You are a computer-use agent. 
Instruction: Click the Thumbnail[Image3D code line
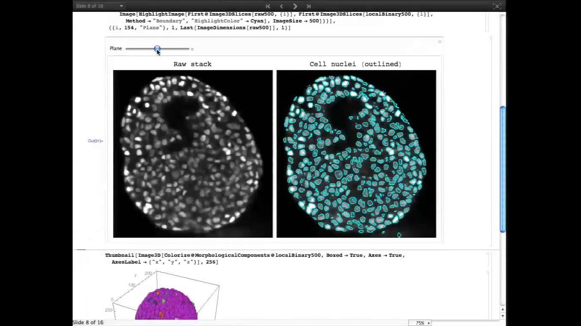255,255
